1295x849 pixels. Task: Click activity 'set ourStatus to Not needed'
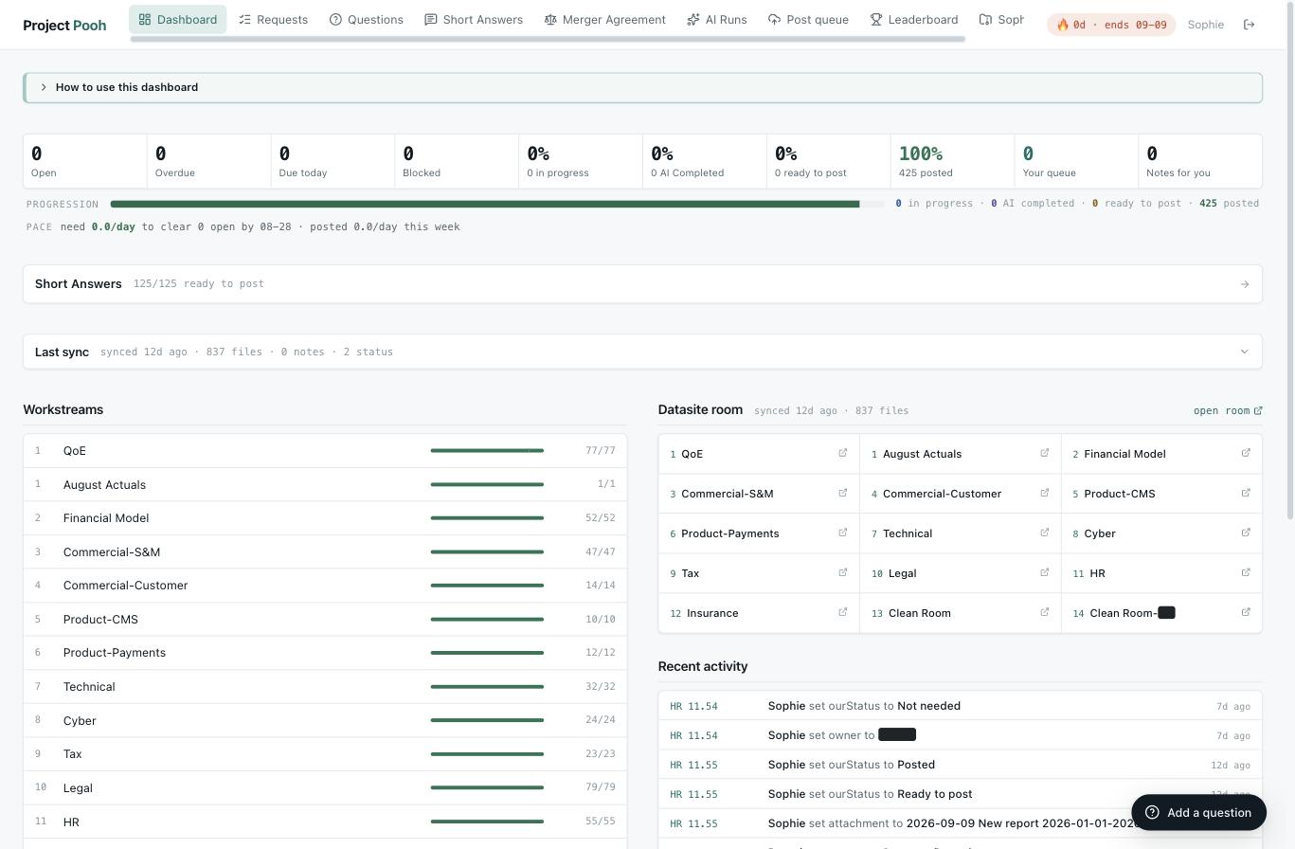[x=960, y=706]
